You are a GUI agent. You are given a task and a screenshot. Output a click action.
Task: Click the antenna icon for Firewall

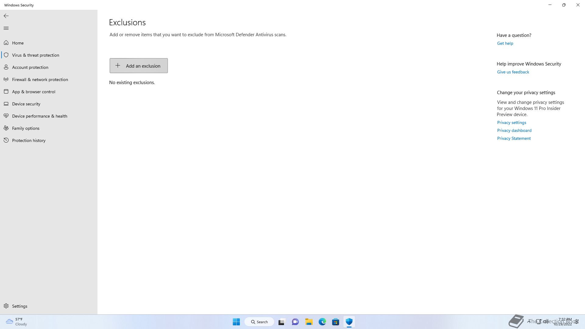[6, 79]
